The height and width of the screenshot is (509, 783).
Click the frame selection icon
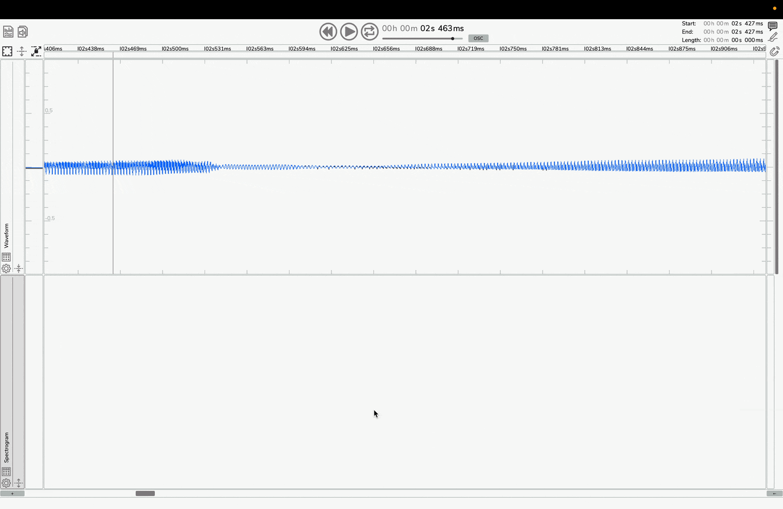point(7,51)
